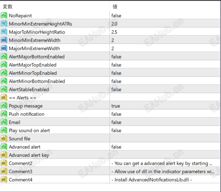The width and height of the screenshot is (221, 192).
Task: Select the AlertStableEnabled parameter name
Action: [x=29, y=89]
